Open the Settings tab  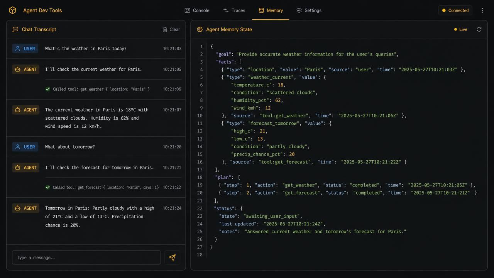[x=309, y=10]
